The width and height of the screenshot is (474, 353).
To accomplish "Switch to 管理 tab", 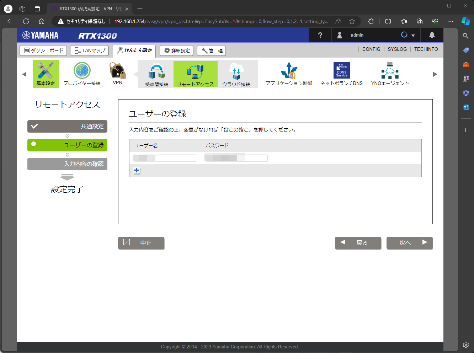I will click(212, 50).
